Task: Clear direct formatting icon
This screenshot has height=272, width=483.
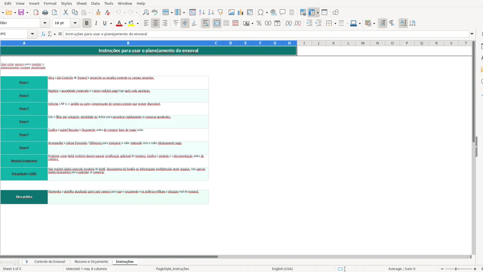Action: pyautogui.click(x=107, y=12)
